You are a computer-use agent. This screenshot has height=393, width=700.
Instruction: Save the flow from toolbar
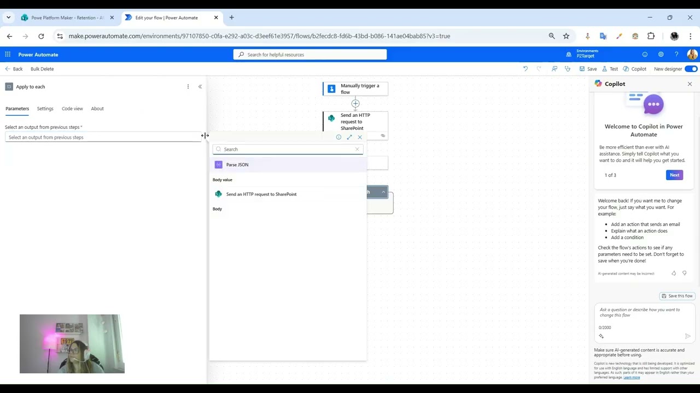(x=588, y=69)
